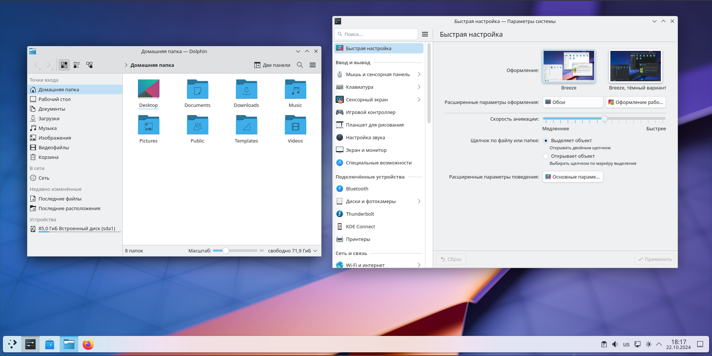
Task: Open Discover software center from taskbar
Action: (50, 344)
